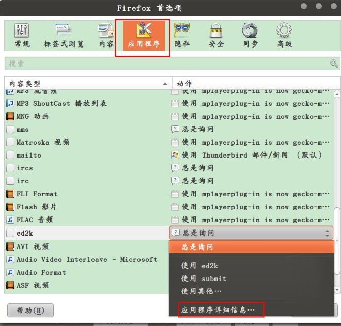Click the music icon beside FLAC 音频
The width and height of the screenshot is (341, 326).
(10, 220)
